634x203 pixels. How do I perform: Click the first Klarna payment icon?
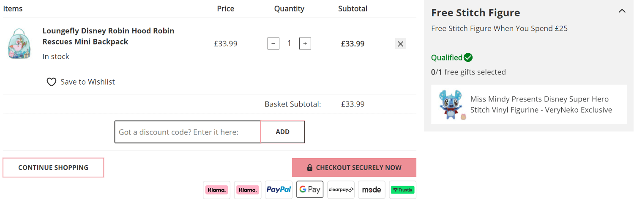[x=217, y=190]
